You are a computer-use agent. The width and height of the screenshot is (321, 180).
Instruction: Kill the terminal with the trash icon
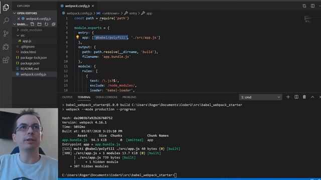[304, 97]
